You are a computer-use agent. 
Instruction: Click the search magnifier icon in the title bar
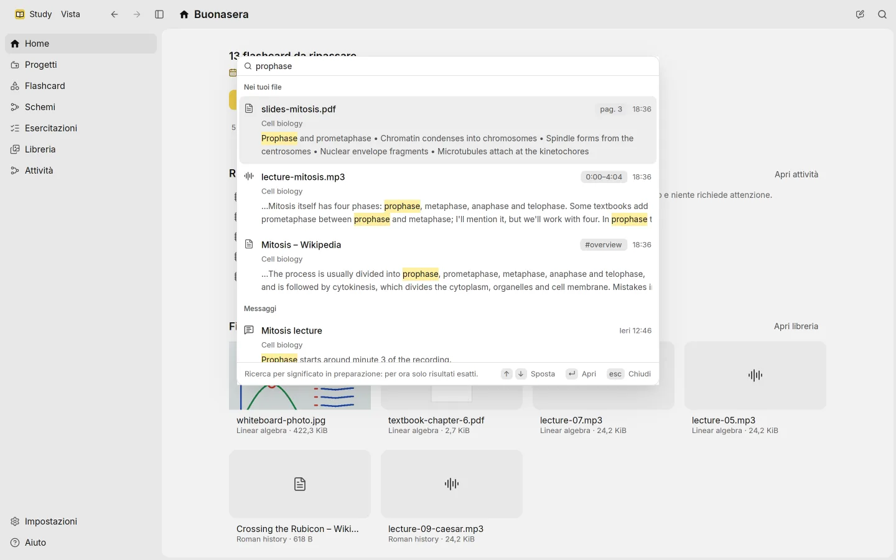point(882,14)
